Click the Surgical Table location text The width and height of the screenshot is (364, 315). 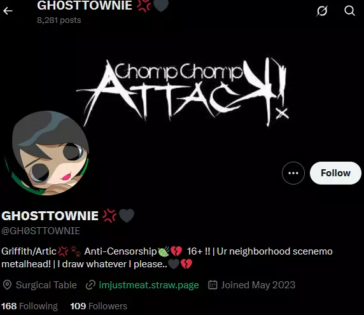click(x=46, y=285)
